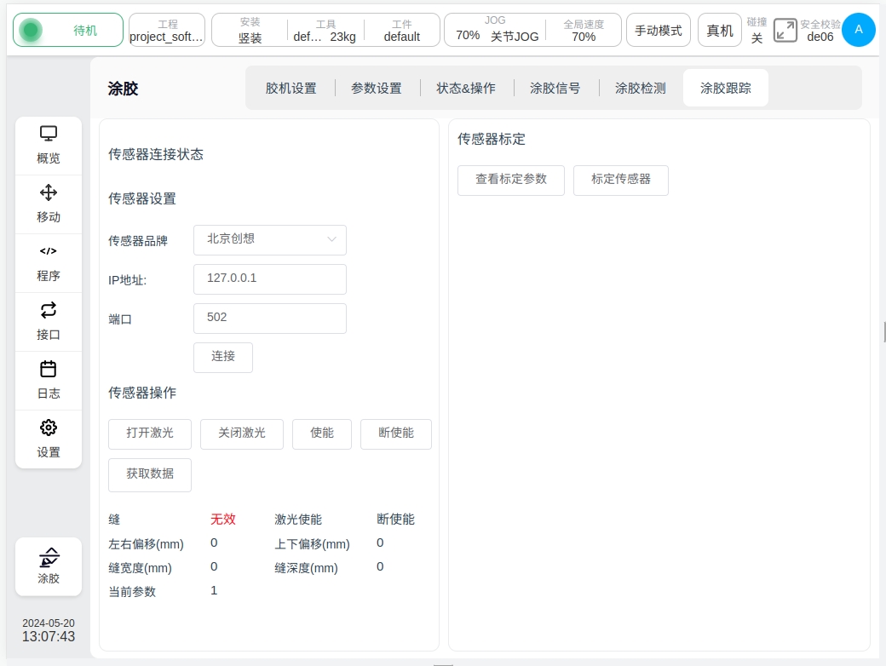The image size is (886, 666).
Task: Open the 全局速度 70% speed selector
Action: (x=584, y=31)
